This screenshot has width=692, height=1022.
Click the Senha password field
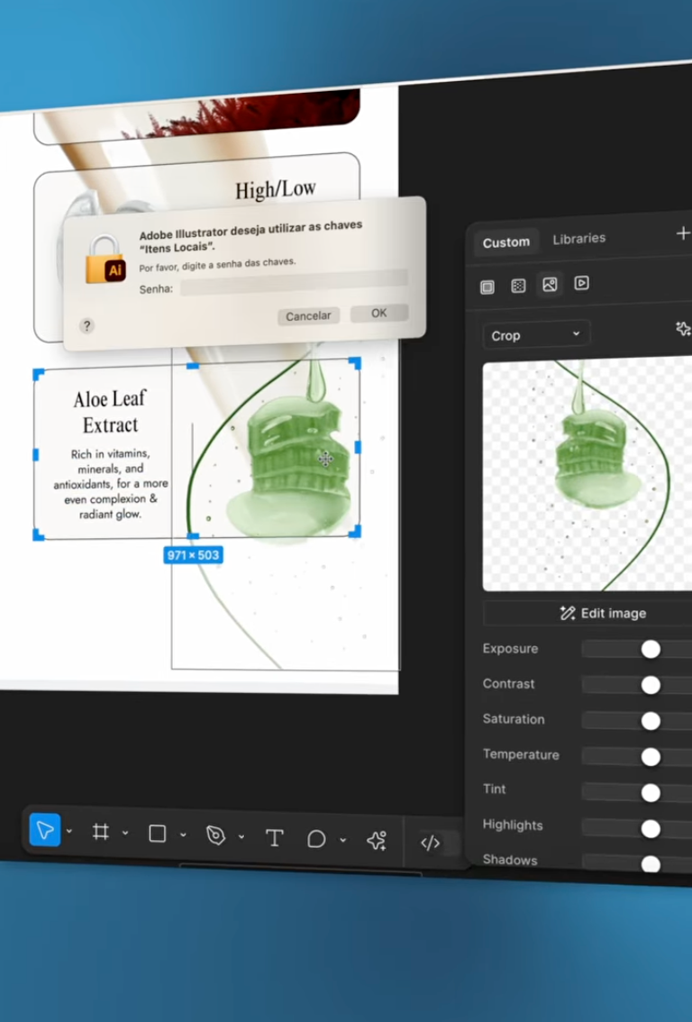[295, 284]
